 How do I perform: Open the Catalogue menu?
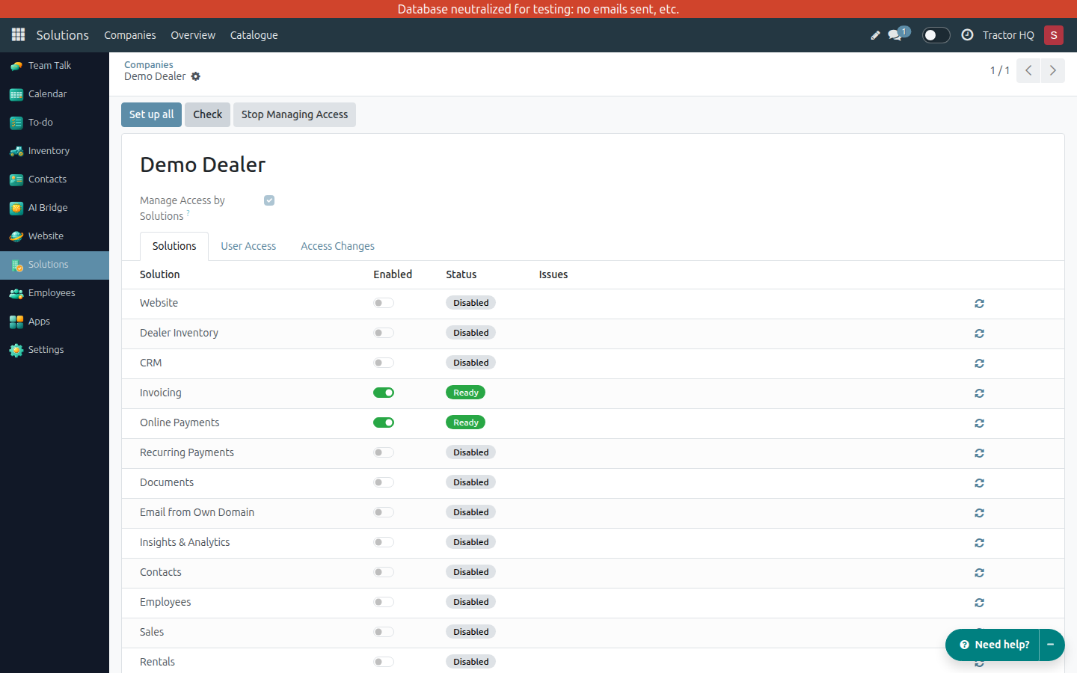tap(254, 35)
